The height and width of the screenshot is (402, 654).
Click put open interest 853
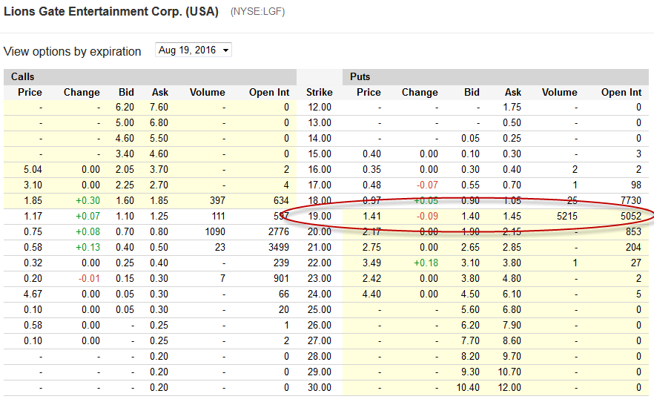633,232
